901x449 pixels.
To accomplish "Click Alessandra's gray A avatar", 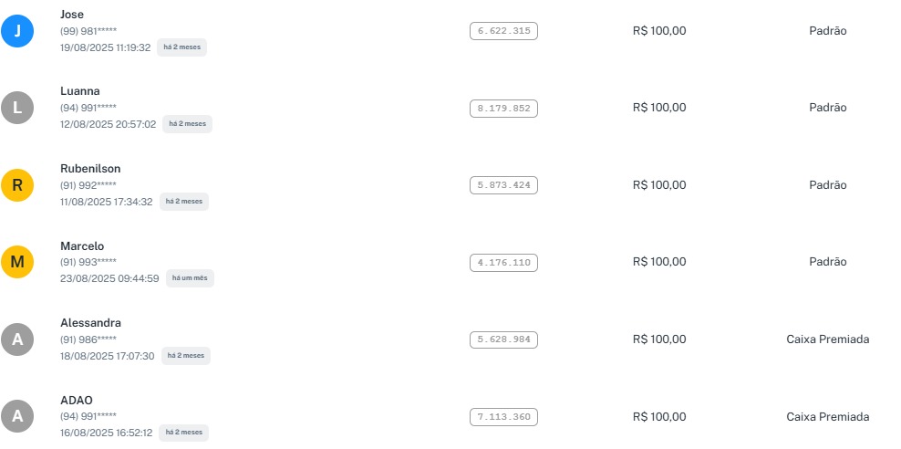I will tap(17, 339).
